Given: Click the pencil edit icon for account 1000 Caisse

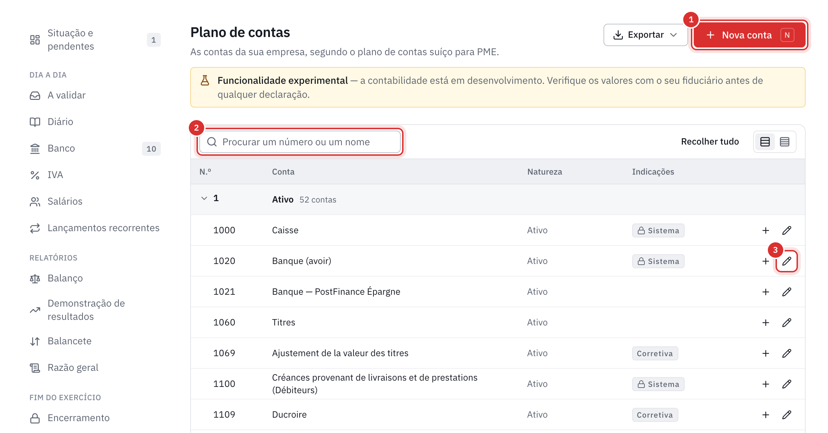Looking at the screenshot, I should click(x=787, y=230).
